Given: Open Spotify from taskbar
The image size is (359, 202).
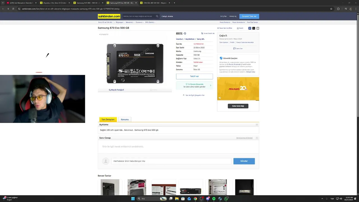Looking at the screenshot, I should (x=214, y=199).
